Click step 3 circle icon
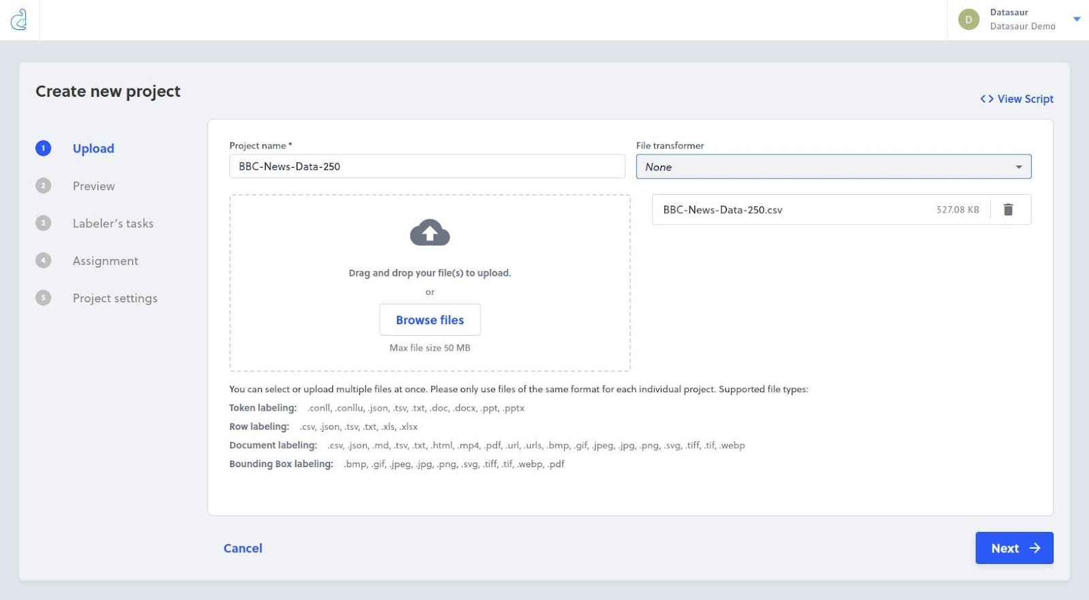Viewport: 1089px width, 600px height. 43,223
